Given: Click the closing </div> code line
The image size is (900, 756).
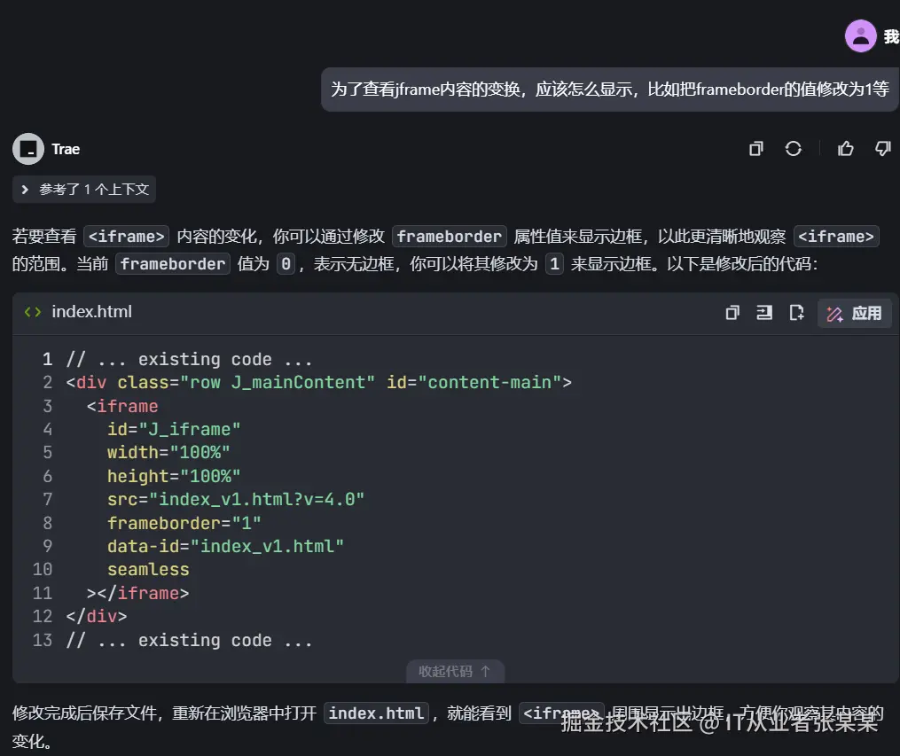Looking at the screenshot, I should click(97, 617).
